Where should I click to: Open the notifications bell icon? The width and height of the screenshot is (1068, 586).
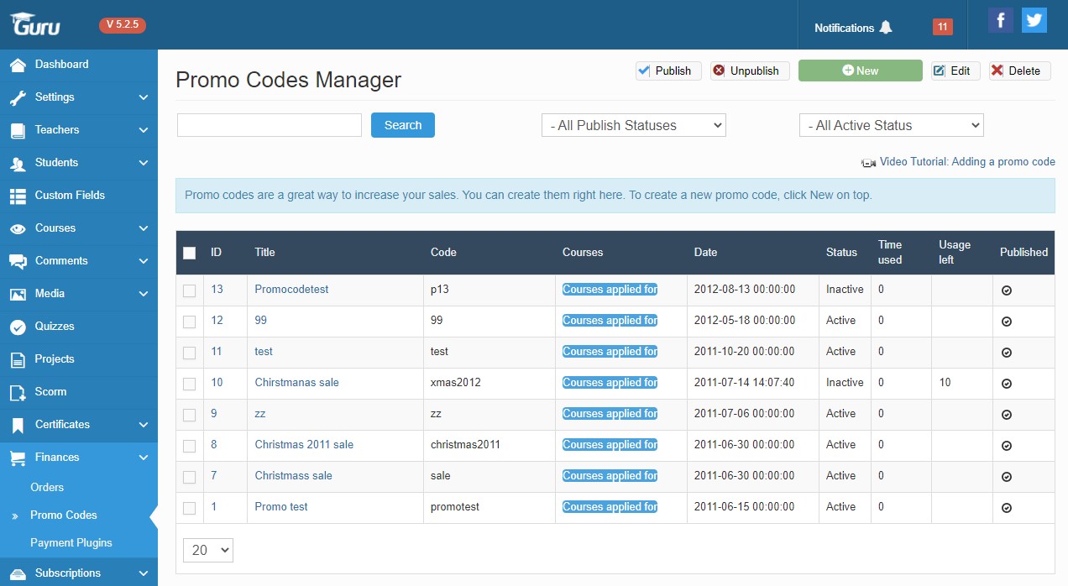pos(886,28)
